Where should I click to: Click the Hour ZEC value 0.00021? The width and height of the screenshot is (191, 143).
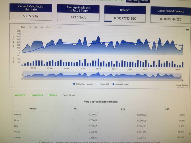point(93,120)
